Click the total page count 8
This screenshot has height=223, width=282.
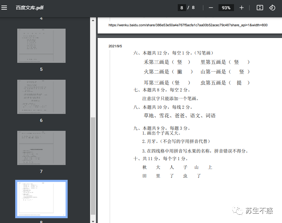pos(193,8)
